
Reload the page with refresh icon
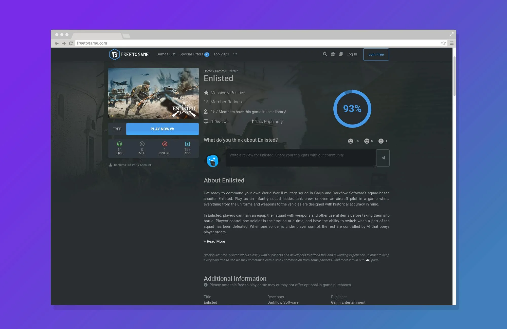pos(71,43)
